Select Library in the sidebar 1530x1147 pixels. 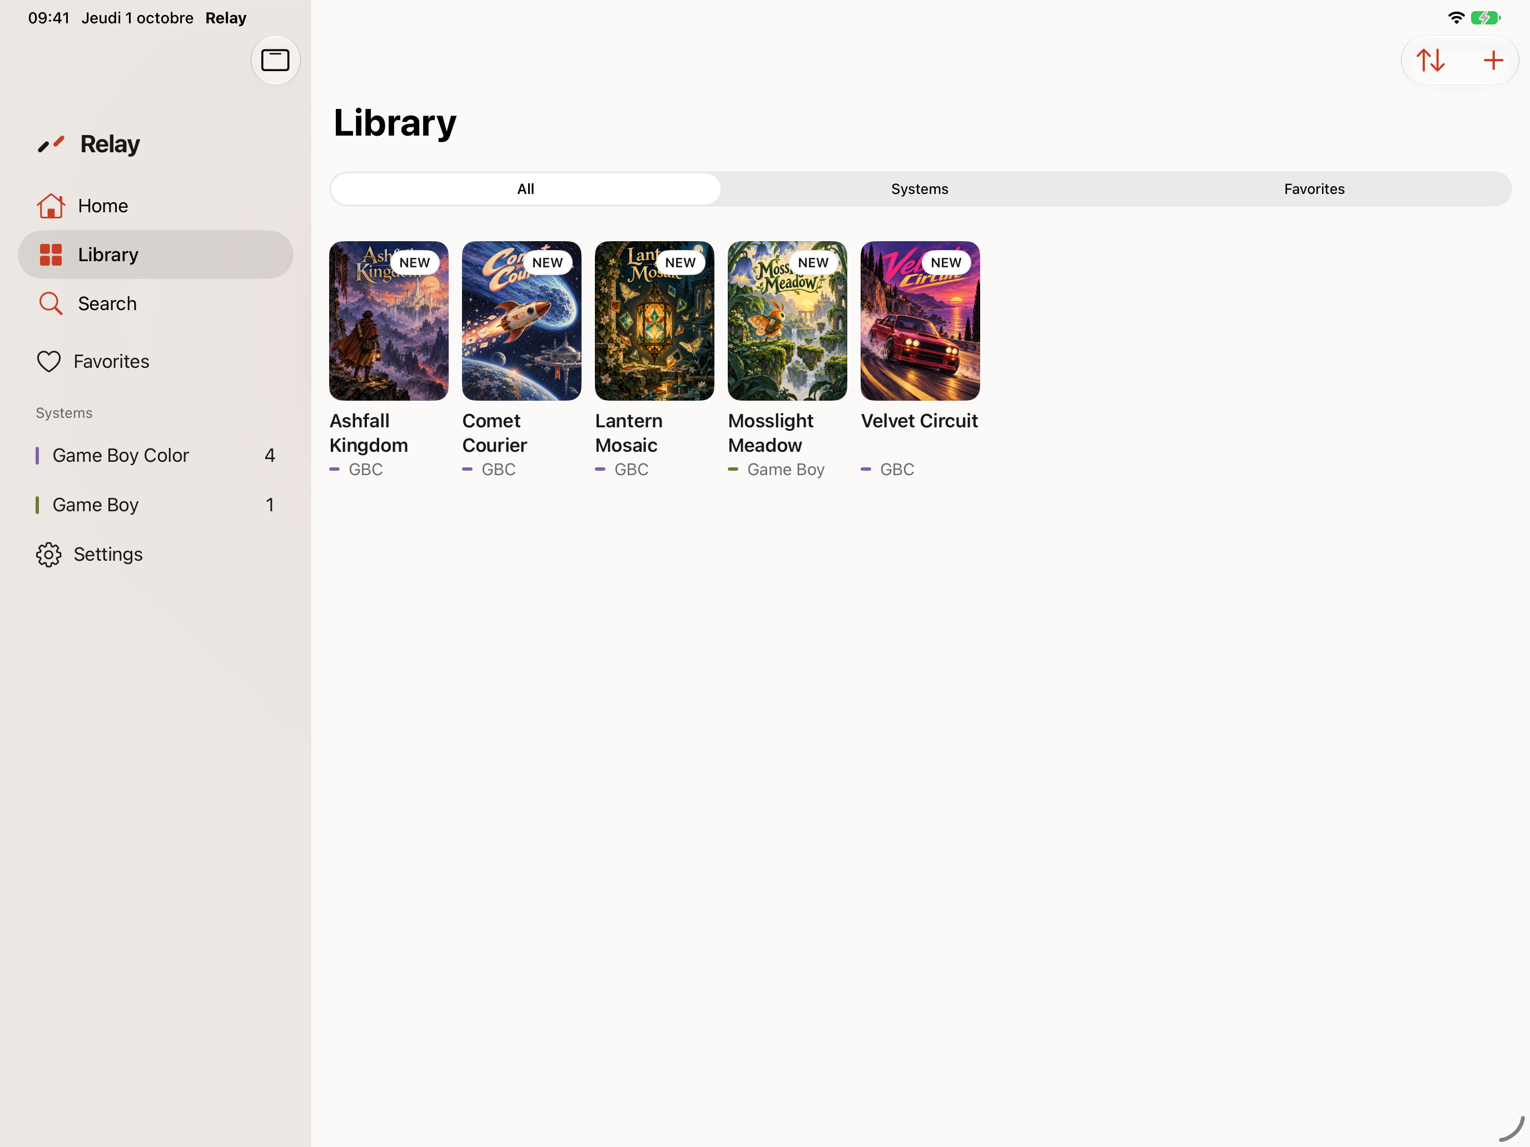tap(156, 255)
